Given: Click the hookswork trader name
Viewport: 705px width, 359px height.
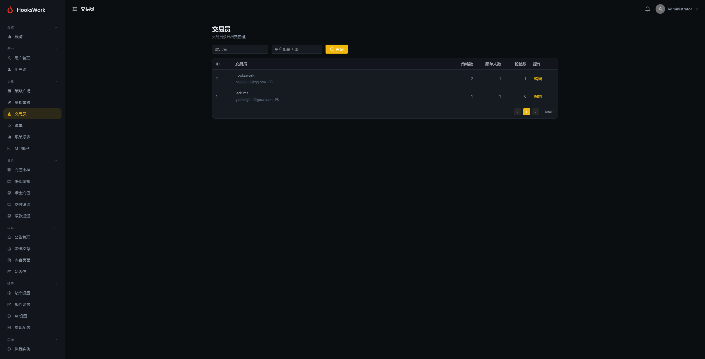Looking at the screenshot, I should click(x=245, y=75).
